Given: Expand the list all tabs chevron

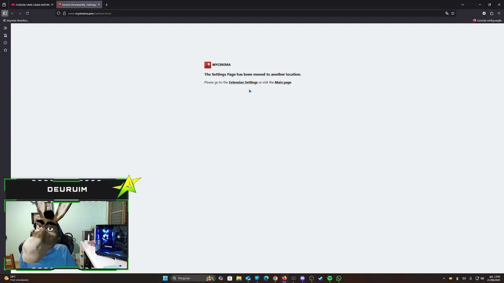Looking at the screenshot, I should [x=463, y=5].
